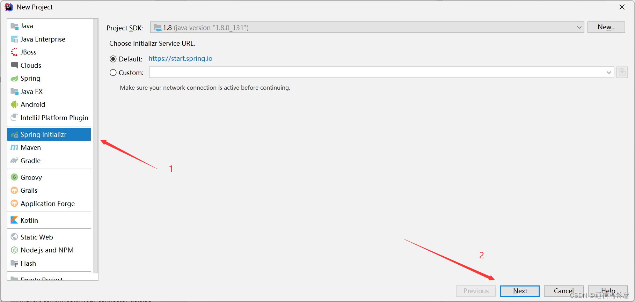This screenshot has width=635, height=302.
Task: Select Kotlin project type
Action: pos(49,220)
